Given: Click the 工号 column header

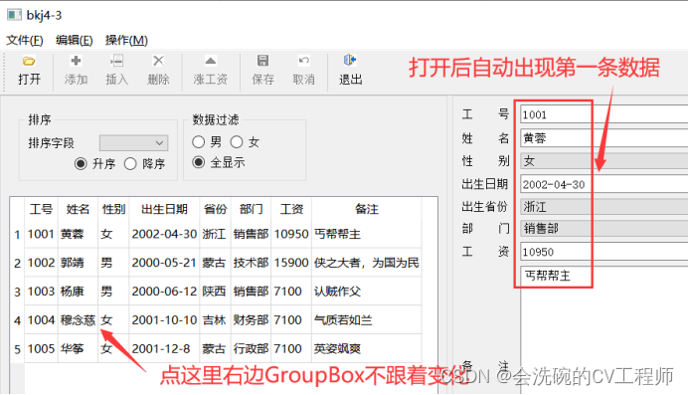Looking at the screenshot, I should 41,209.
